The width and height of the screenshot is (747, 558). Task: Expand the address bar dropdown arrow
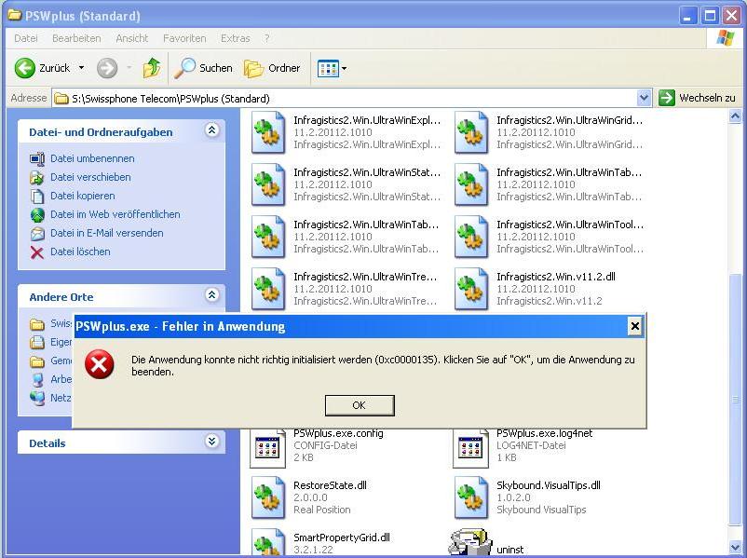pyautogui.click(x=644, y=98)
